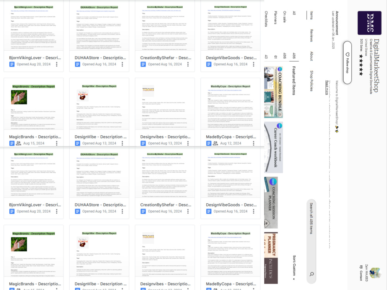Click the Follow shop button
The image size is (387, 290).
[x=347, y=63]
